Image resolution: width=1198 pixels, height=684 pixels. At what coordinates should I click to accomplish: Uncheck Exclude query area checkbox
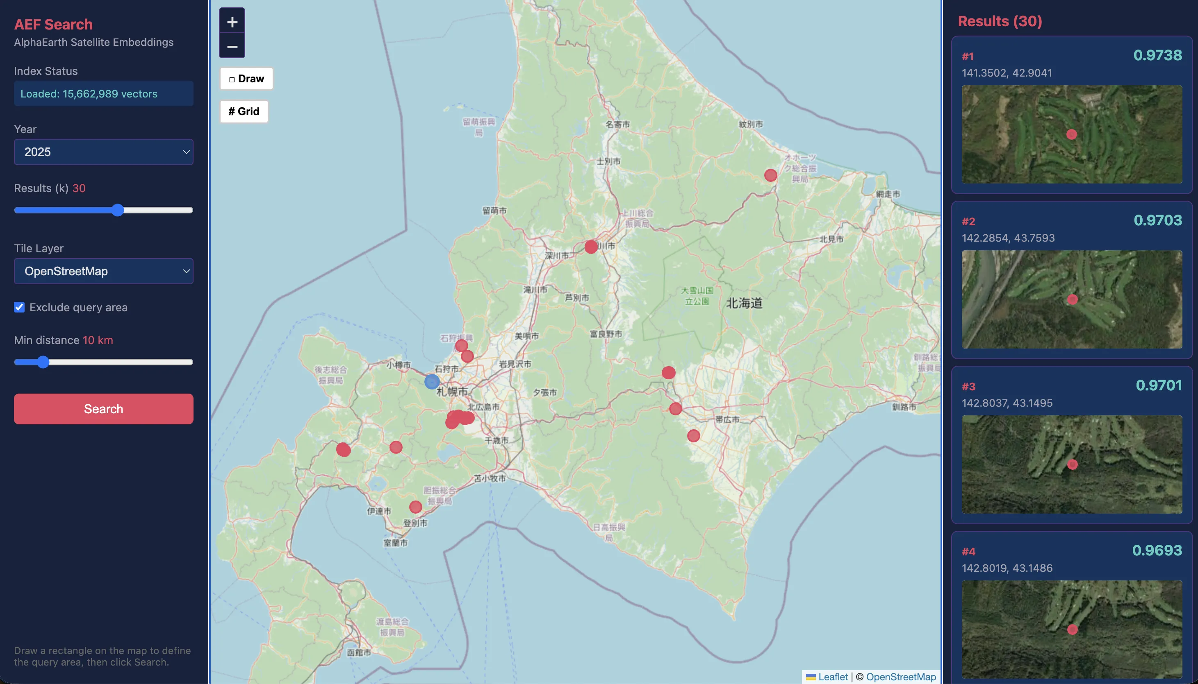19,307
